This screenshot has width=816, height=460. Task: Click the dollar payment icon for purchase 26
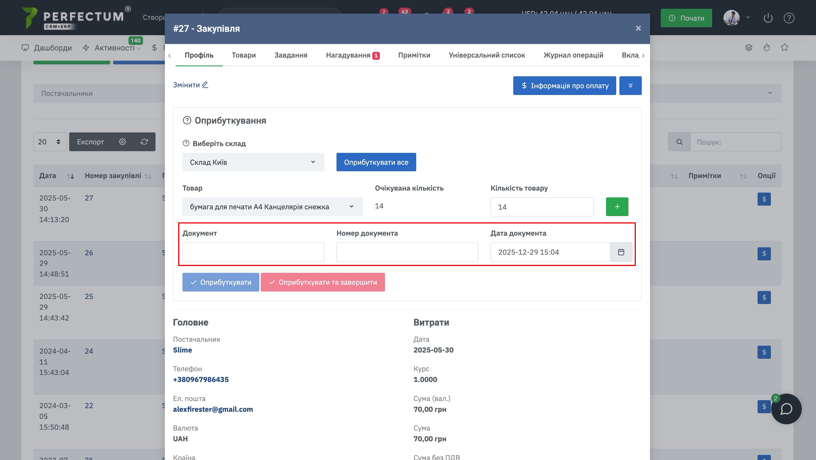click(x=764, y=254)
